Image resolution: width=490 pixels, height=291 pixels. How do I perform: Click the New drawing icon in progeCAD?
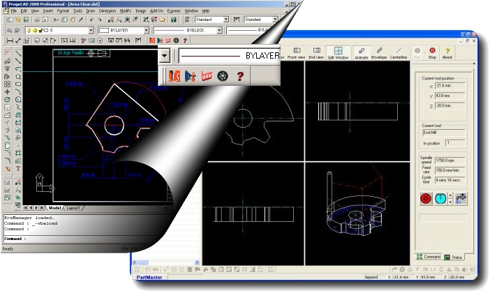tap(10, 20)
